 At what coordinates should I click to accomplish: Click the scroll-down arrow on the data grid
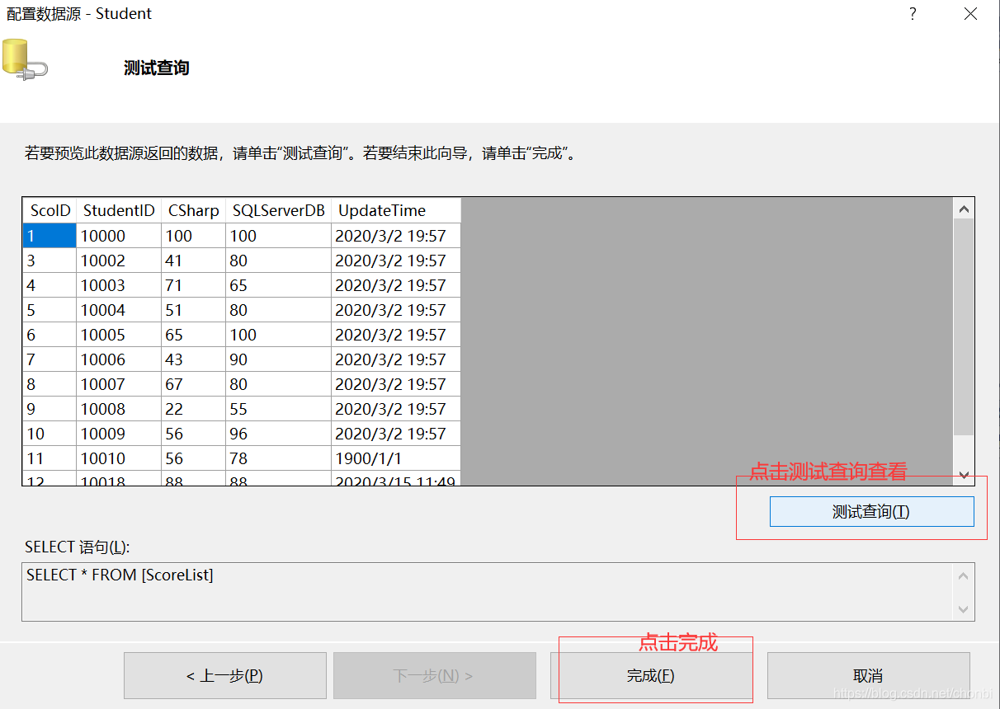pos(963,475)
